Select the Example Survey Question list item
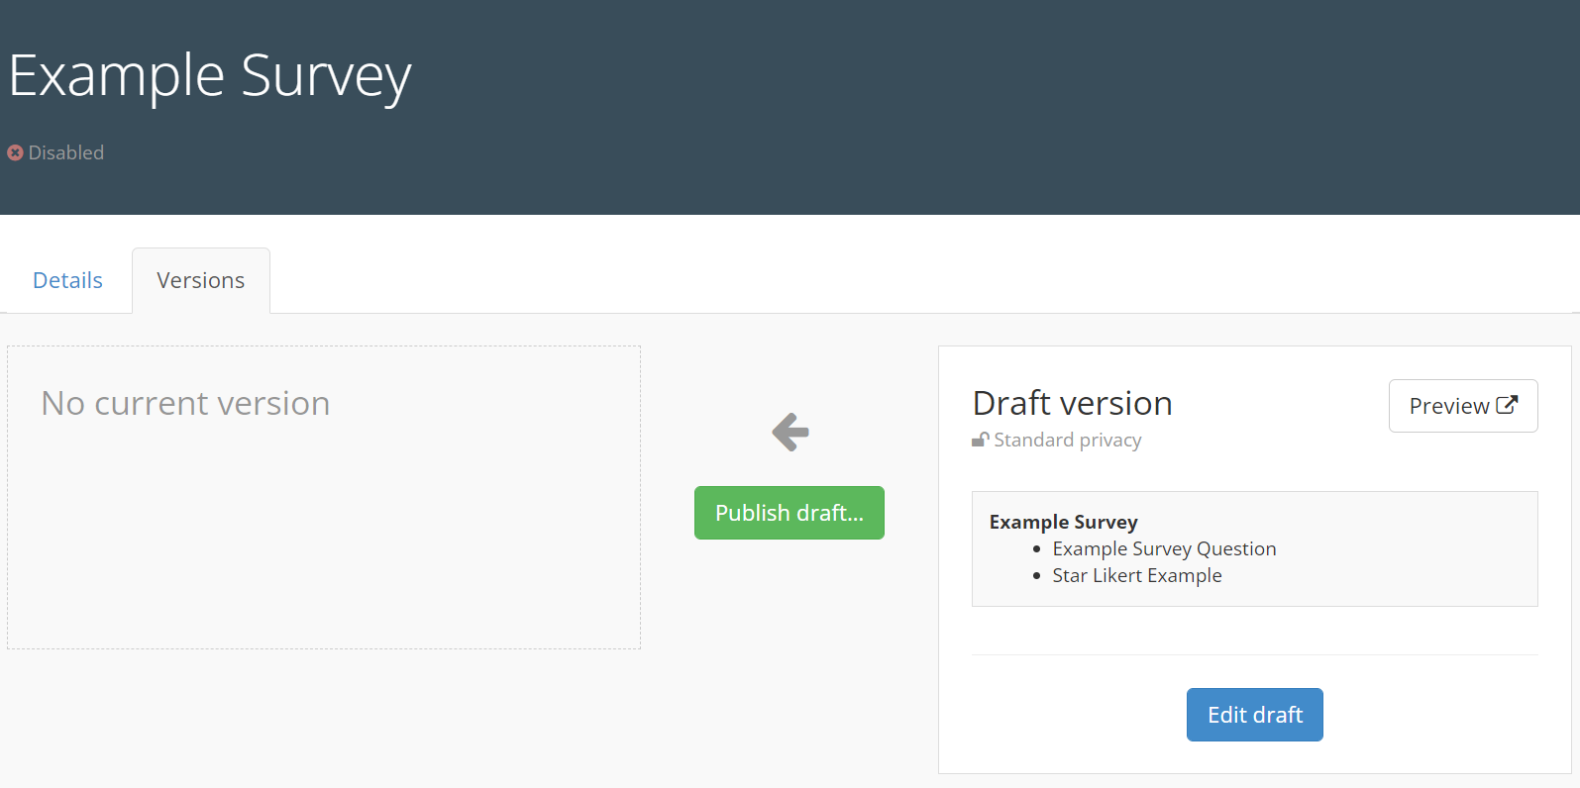Screen dimensions: 1580x788 [x=1164, y=548]
